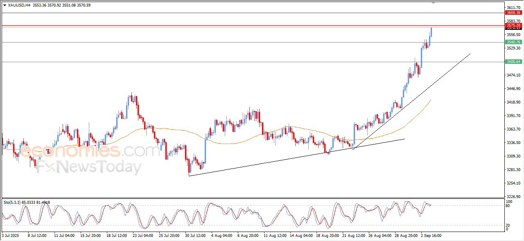Click the red 3575.20 price label
Screen dimensions: 524x241
(x=513, y=25)
